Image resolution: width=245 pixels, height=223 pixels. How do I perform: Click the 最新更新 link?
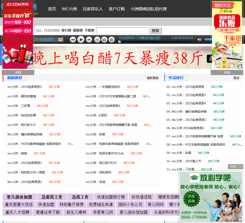(x=153, y=78)
